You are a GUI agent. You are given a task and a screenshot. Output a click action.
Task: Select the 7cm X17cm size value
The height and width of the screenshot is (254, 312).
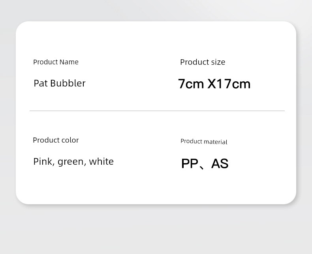tap(214, 84)
